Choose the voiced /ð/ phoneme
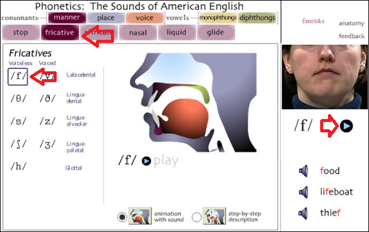 pos(48,98)
